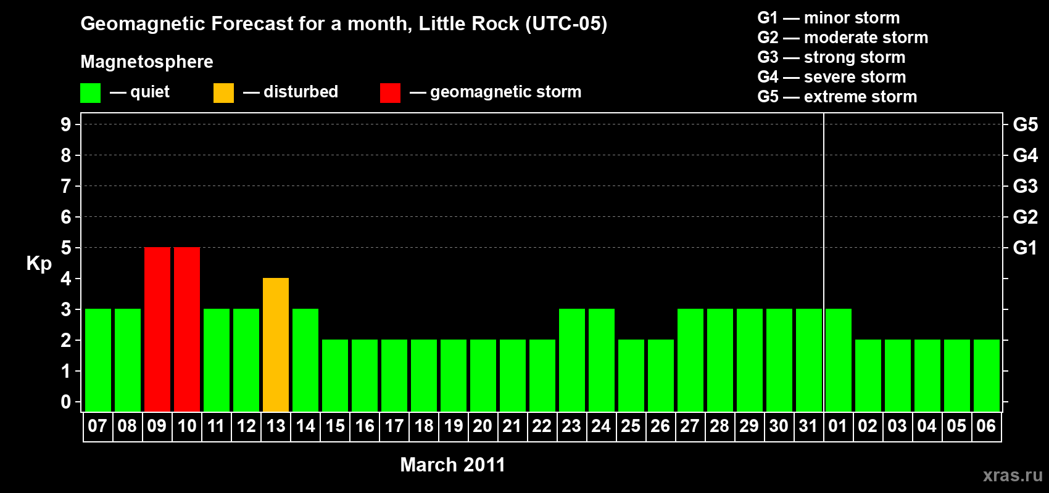
Task: Click the date label 12
Action: pos(246,426)
